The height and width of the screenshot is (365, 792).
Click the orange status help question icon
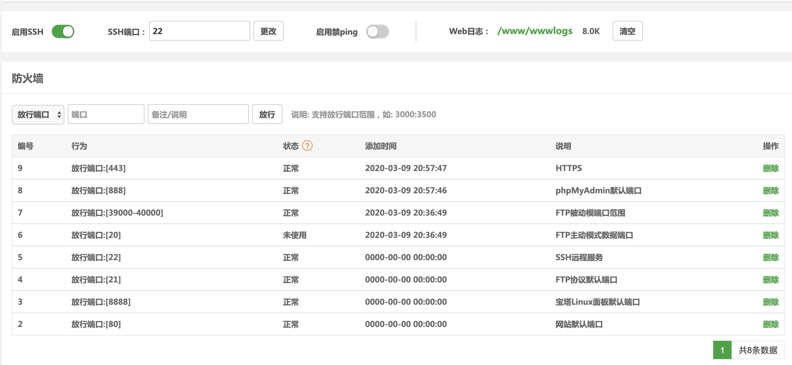tap(307, 145)
